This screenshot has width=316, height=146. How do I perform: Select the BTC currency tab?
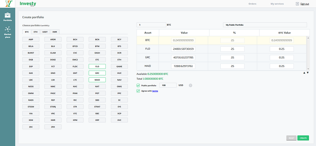[27, 32]
